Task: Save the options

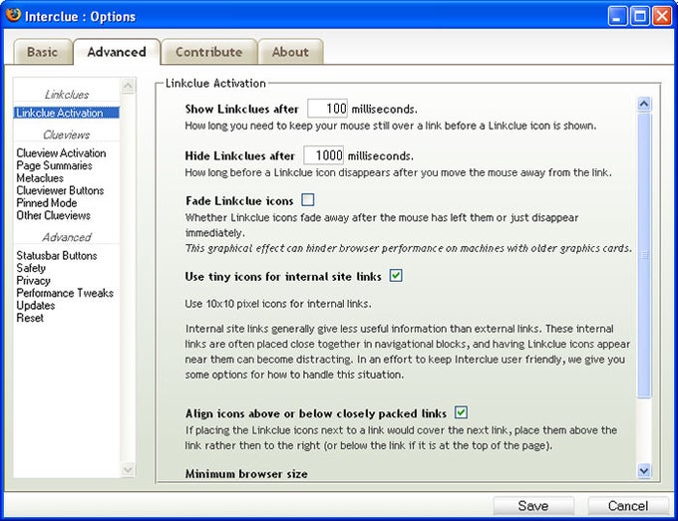Action: click(533, 506)
